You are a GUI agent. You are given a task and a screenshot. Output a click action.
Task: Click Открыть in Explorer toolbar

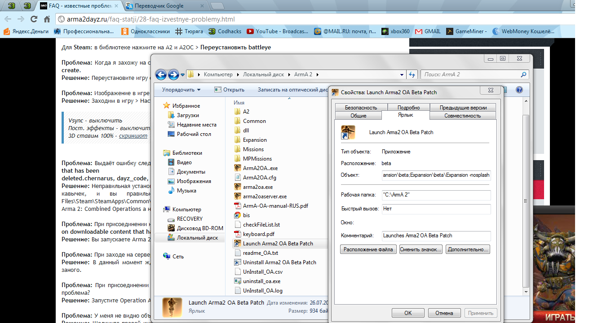point(229,89)
